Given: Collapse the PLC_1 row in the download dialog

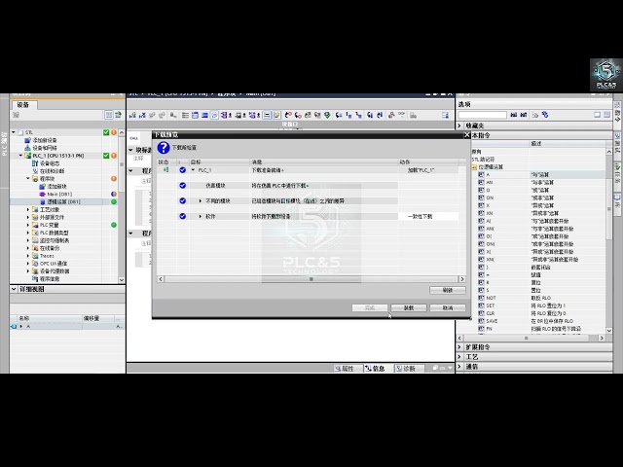Looking at the screenshot, I should click(x=193, y=170).
